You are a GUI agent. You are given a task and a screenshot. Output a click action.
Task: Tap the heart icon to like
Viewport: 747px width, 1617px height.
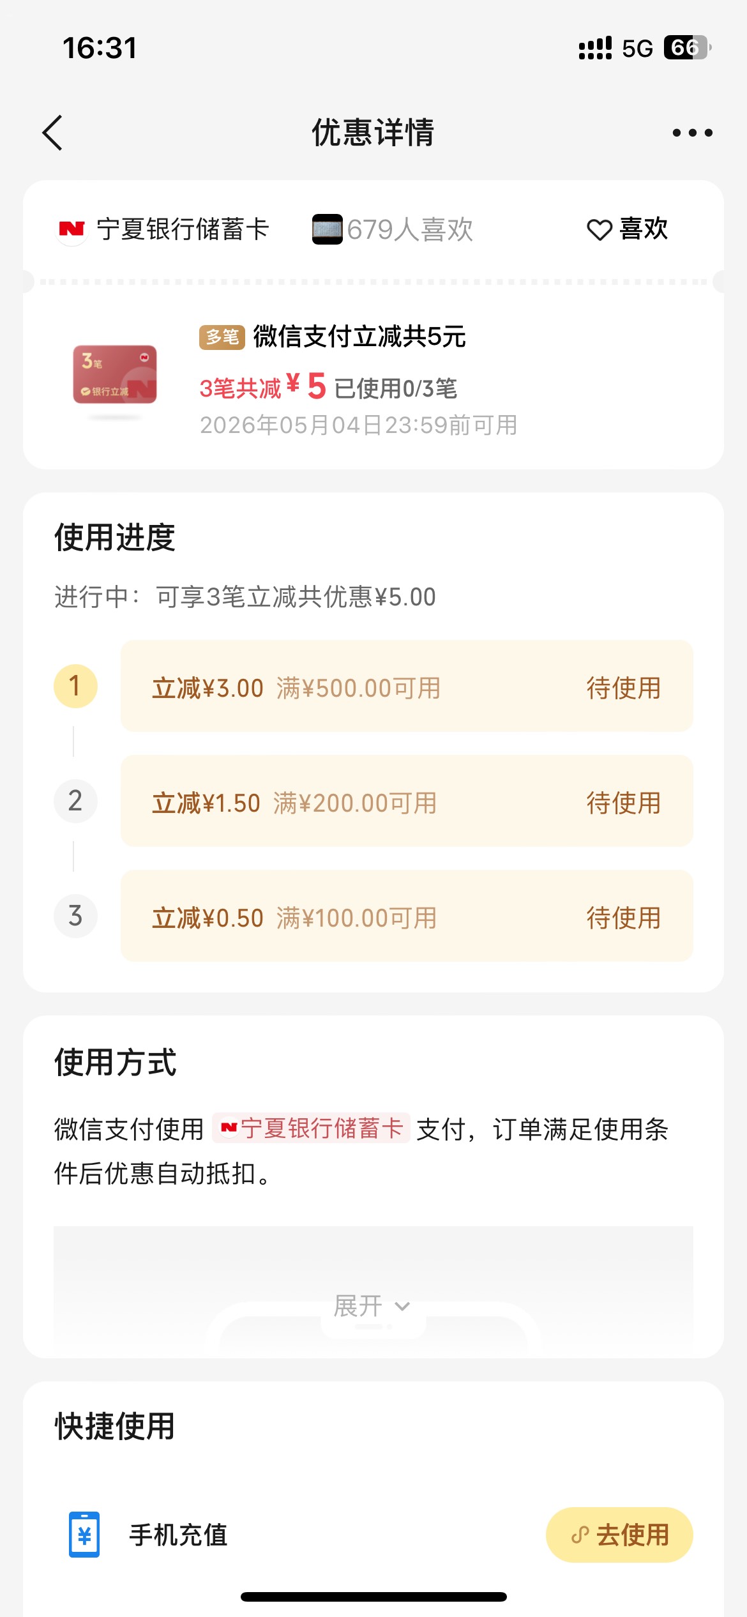pyautogui.click(x=599, y=230)
